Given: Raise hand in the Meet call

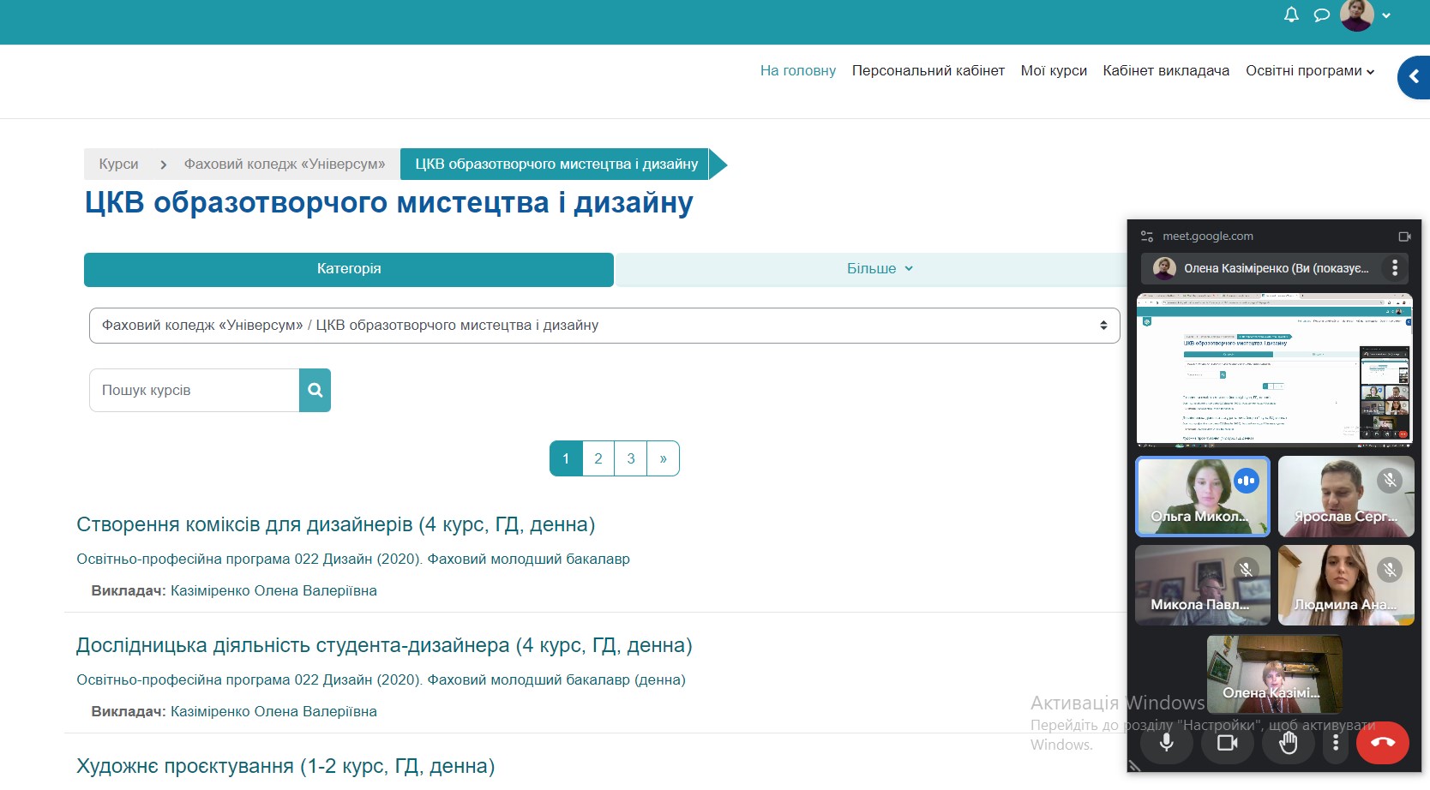Looking at the screenshot, I should 1288,742.
